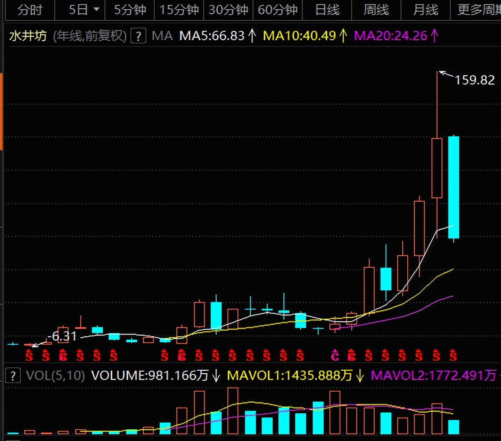Click the 159.82 high price label
This screenshot has width=501, height=441.
(475, 80)
